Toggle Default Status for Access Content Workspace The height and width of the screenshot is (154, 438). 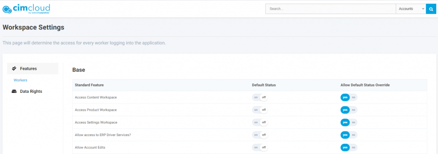pyautogui.click(x=260, y=98)
